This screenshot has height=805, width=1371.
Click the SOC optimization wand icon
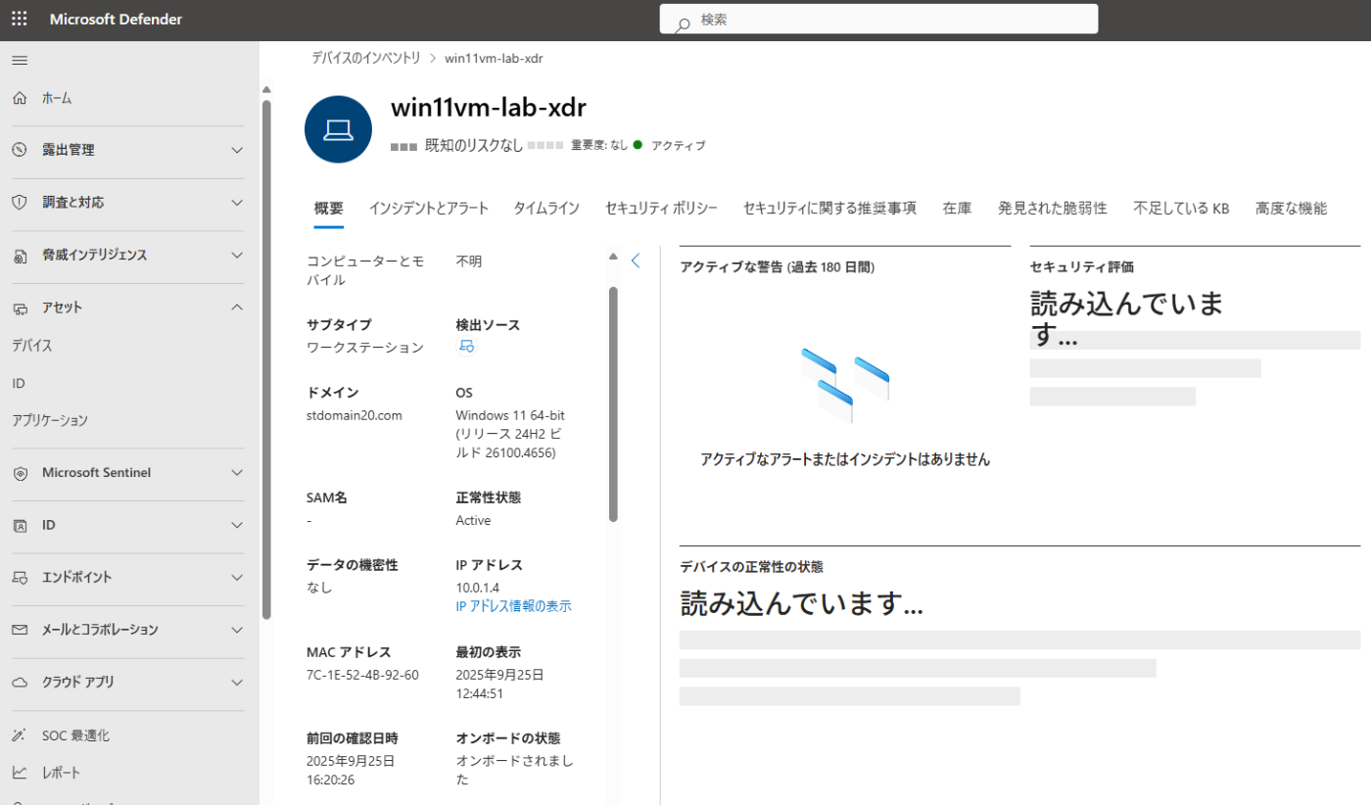pos(20,735)
